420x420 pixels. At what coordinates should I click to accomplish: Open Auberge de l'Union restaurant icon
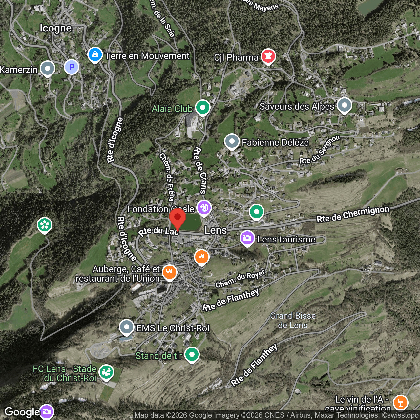(169, 272)
